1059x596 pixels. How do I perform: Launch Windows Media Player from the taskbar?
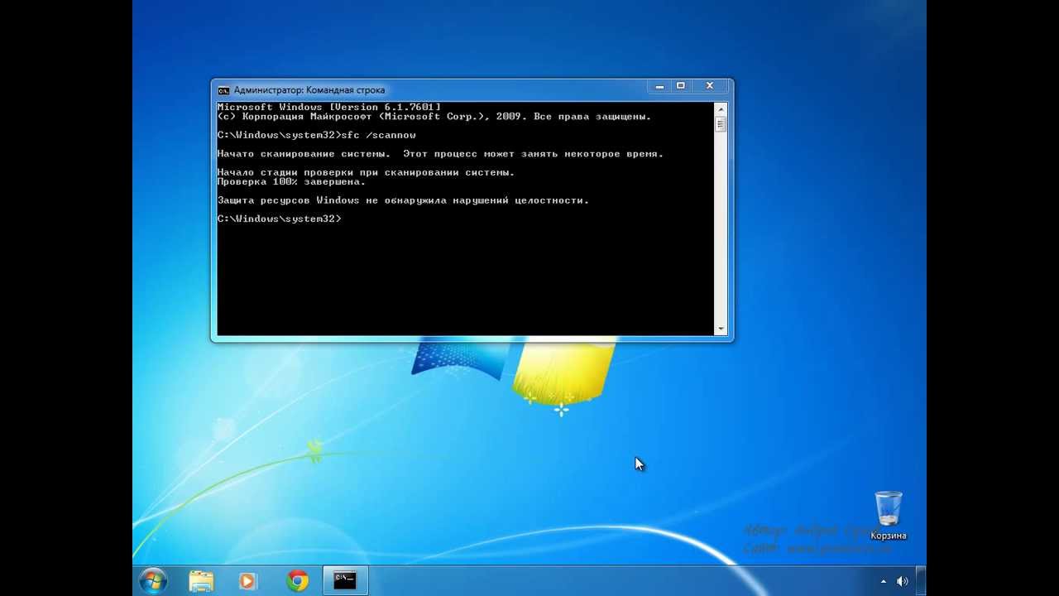pos(247,581)
